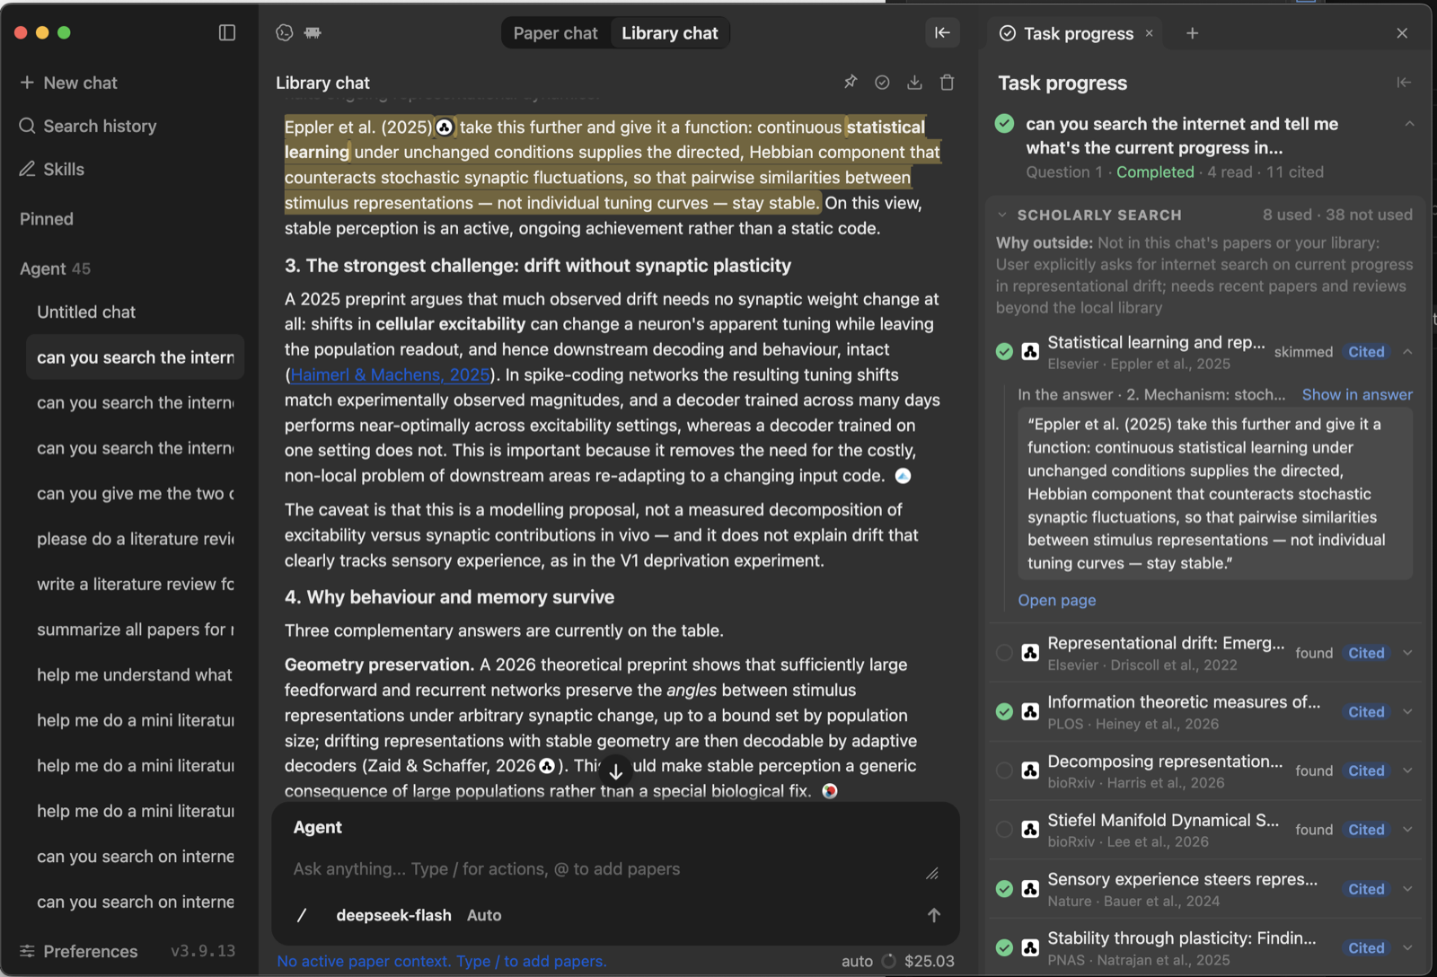This screenshot has width=1437, height=977.
Task: Click the terminal-style icon in the top toolbar
Action: pos(285,33)
